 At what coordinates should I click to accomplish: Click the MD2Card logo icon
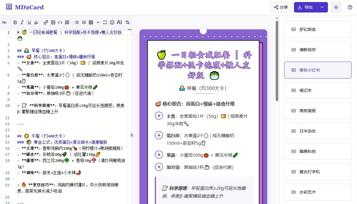(x=9, y=7)
